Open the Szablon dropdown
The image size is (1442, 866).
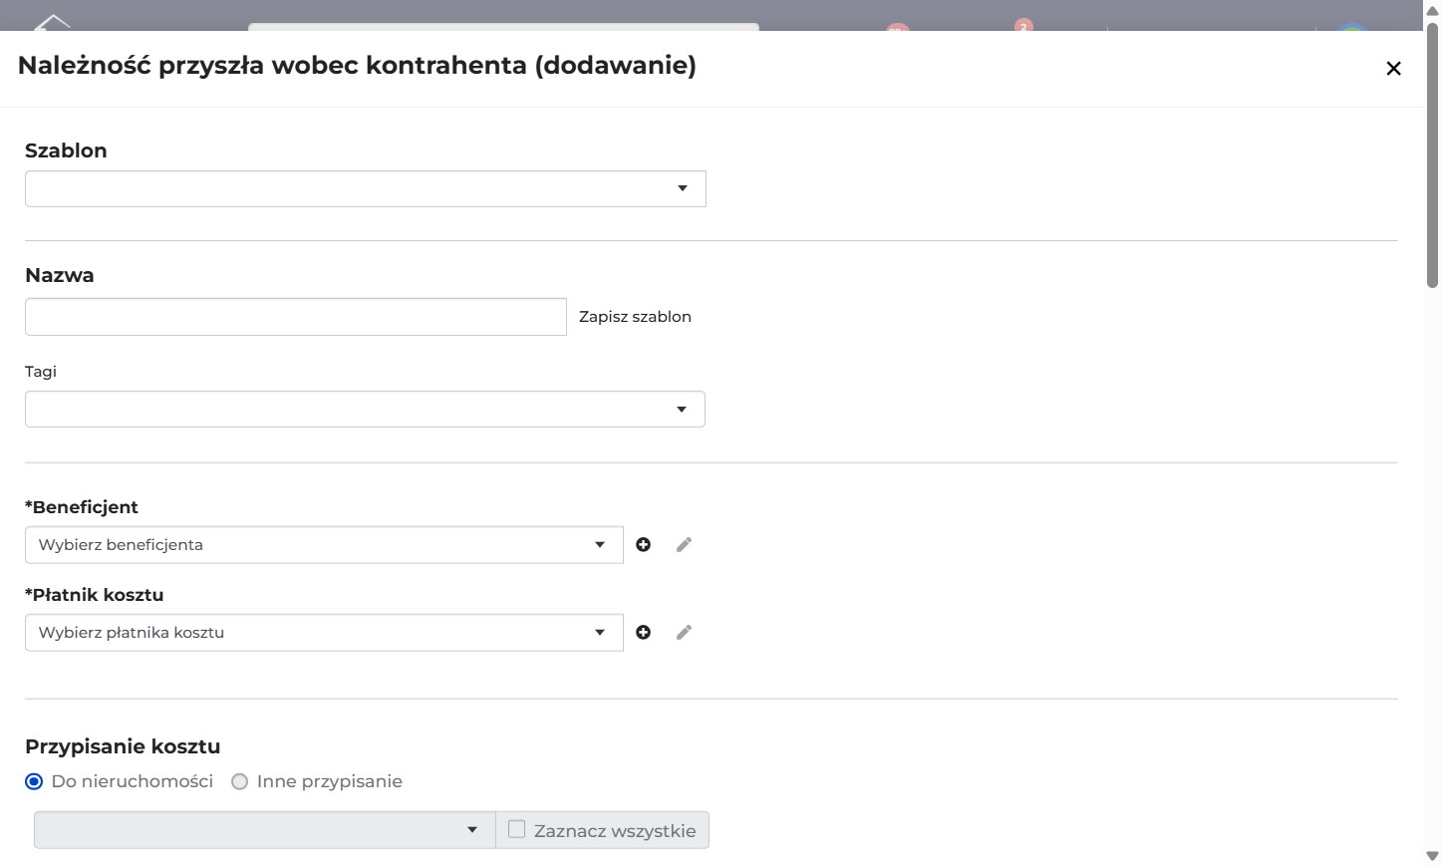366,188
